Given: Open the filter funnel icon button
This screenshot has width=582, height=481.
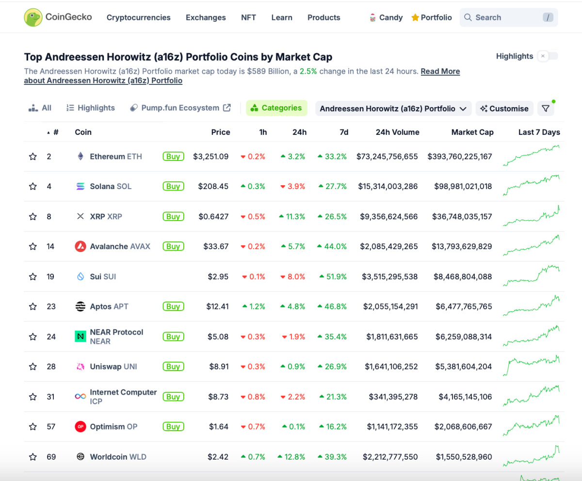Looking at the screenshot, I should tap(546, 109).
